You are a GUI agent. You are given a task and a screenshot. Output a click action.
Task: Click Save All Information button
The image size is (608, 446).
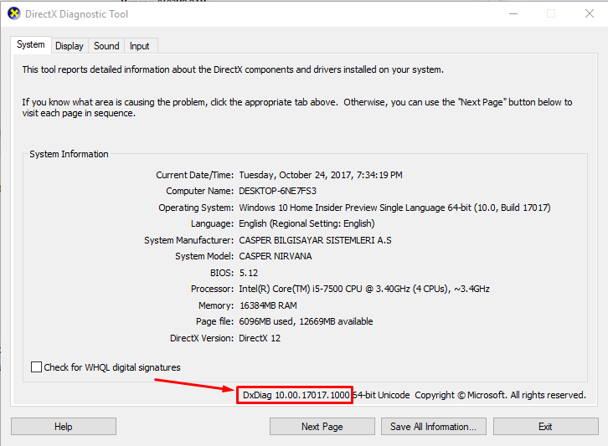tap(434, 426)
